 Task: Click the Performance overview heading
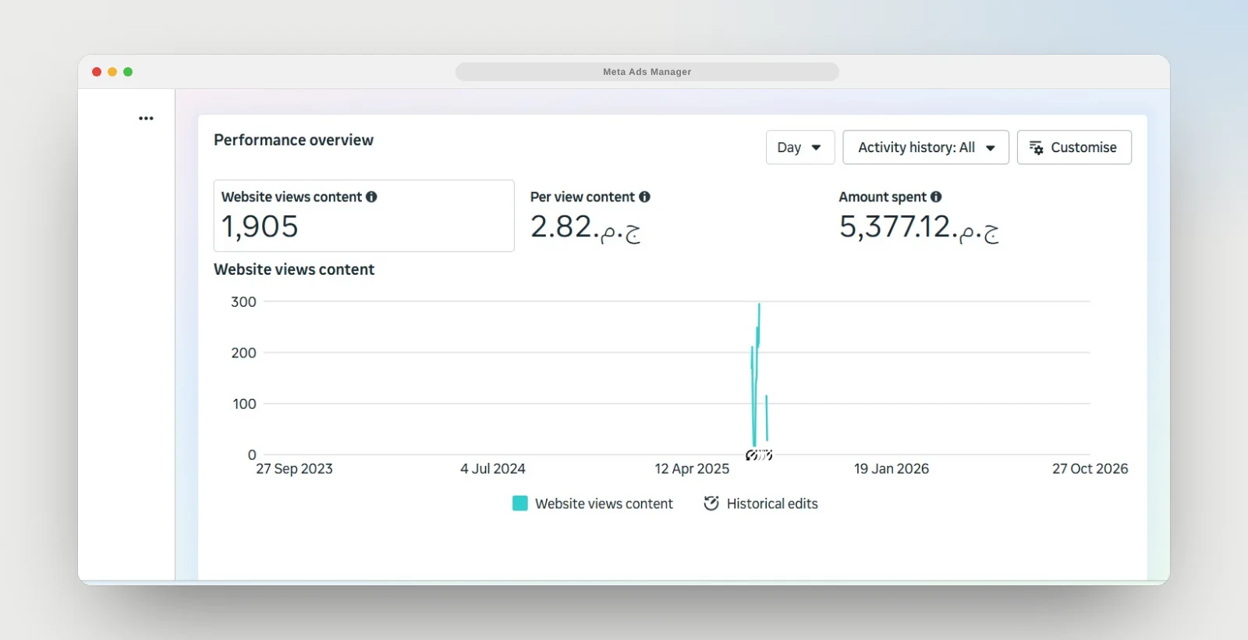pyautogui.click(x=293, y=140)
